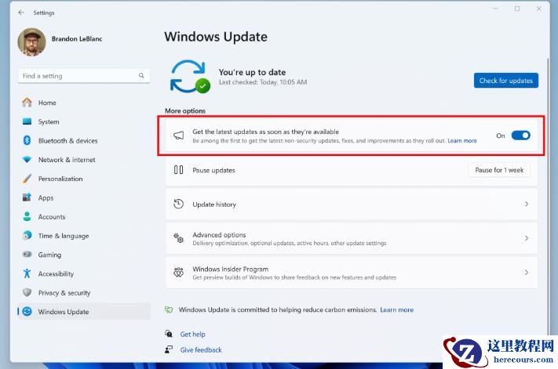Click the megaphone icon for latest updates
This screenshot has width=558, height=369.
(x=179, y=136)
